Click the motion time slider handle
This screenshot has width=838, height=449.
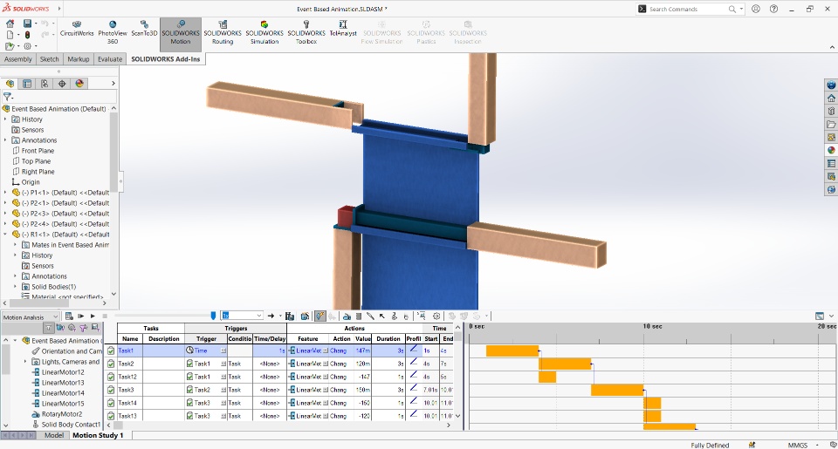pos(213,316)
